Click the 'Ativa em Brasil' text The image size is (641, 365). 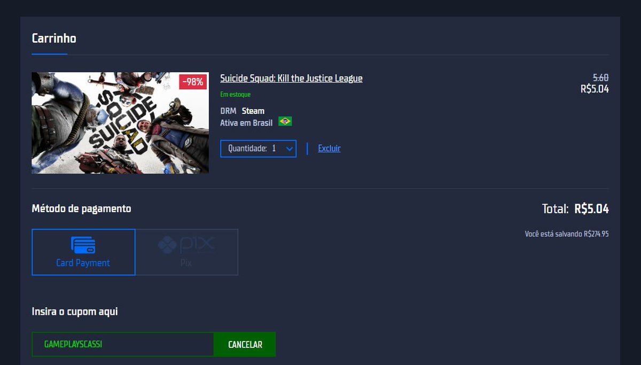click(246, 123)
